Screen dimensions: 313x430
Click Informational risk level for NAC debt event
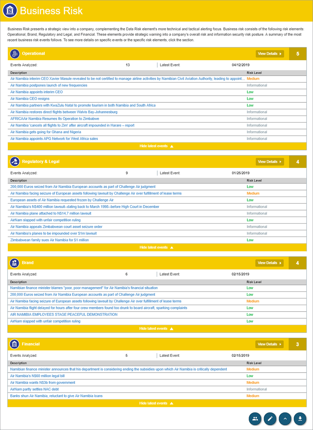[x=257, y=389]
